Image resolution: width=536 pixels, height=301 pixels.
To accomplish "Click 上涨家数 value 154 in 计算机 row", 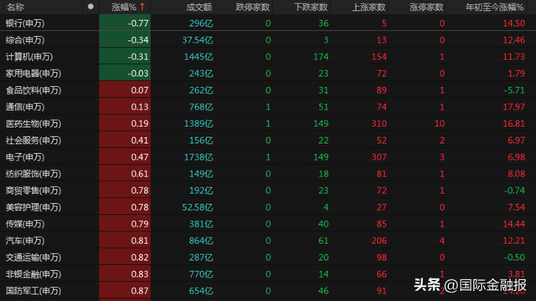I will point(379,57).
